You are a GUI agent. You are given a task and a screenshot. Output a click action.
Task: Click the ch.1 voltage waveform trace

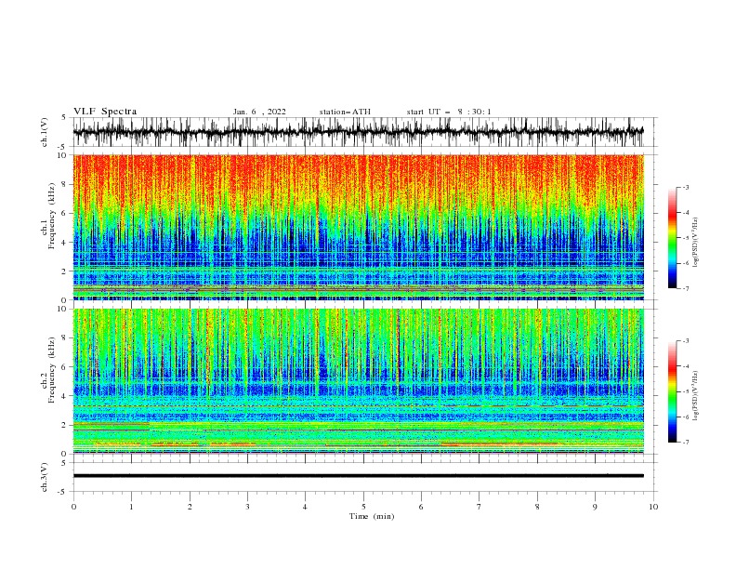click(358, 132)
